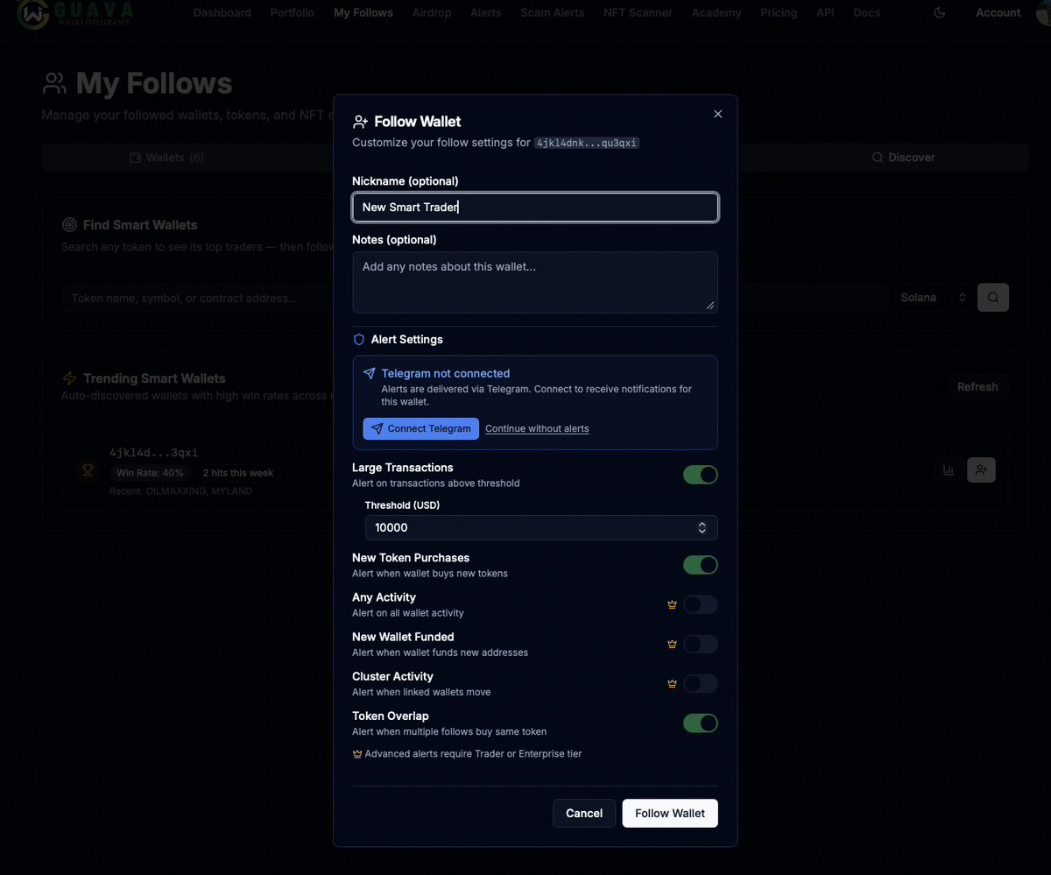Screen dimensions: 1051x875
Task: Click the Connect Telegram button
Action: tap(421, 428)
